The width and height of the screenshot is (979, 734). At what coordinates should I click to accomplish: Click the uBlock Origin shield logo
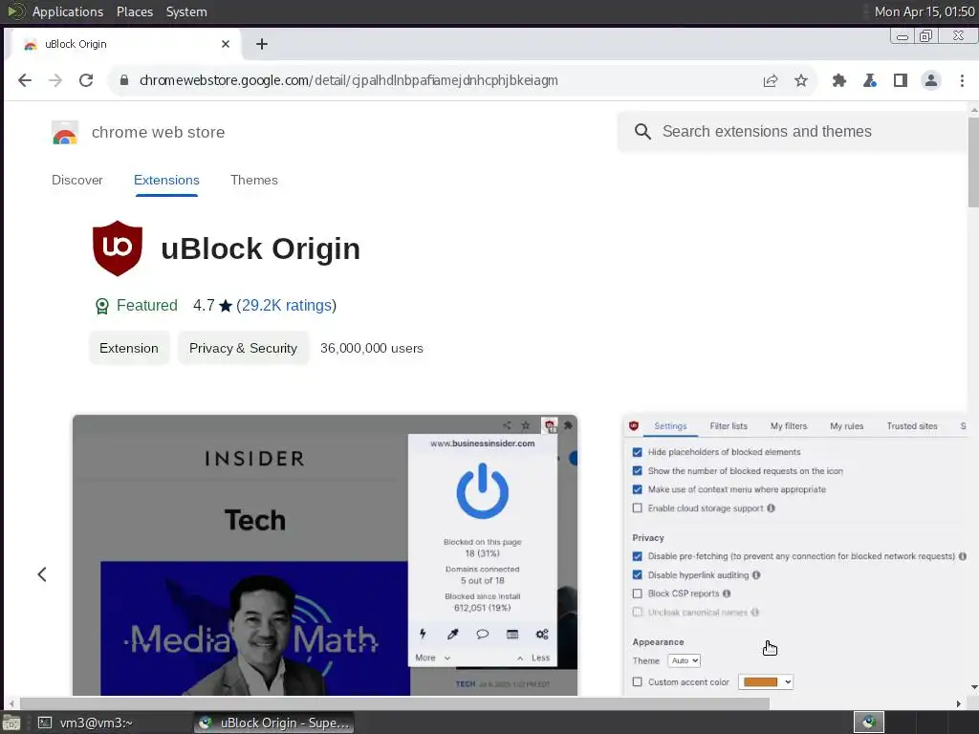(x=118, y=248)
